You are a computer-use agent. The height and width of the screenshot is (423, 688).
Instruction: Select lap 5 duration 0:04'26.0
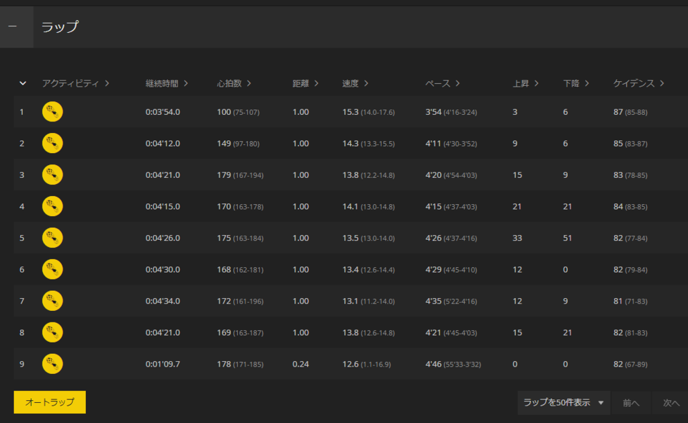point(163,238)
